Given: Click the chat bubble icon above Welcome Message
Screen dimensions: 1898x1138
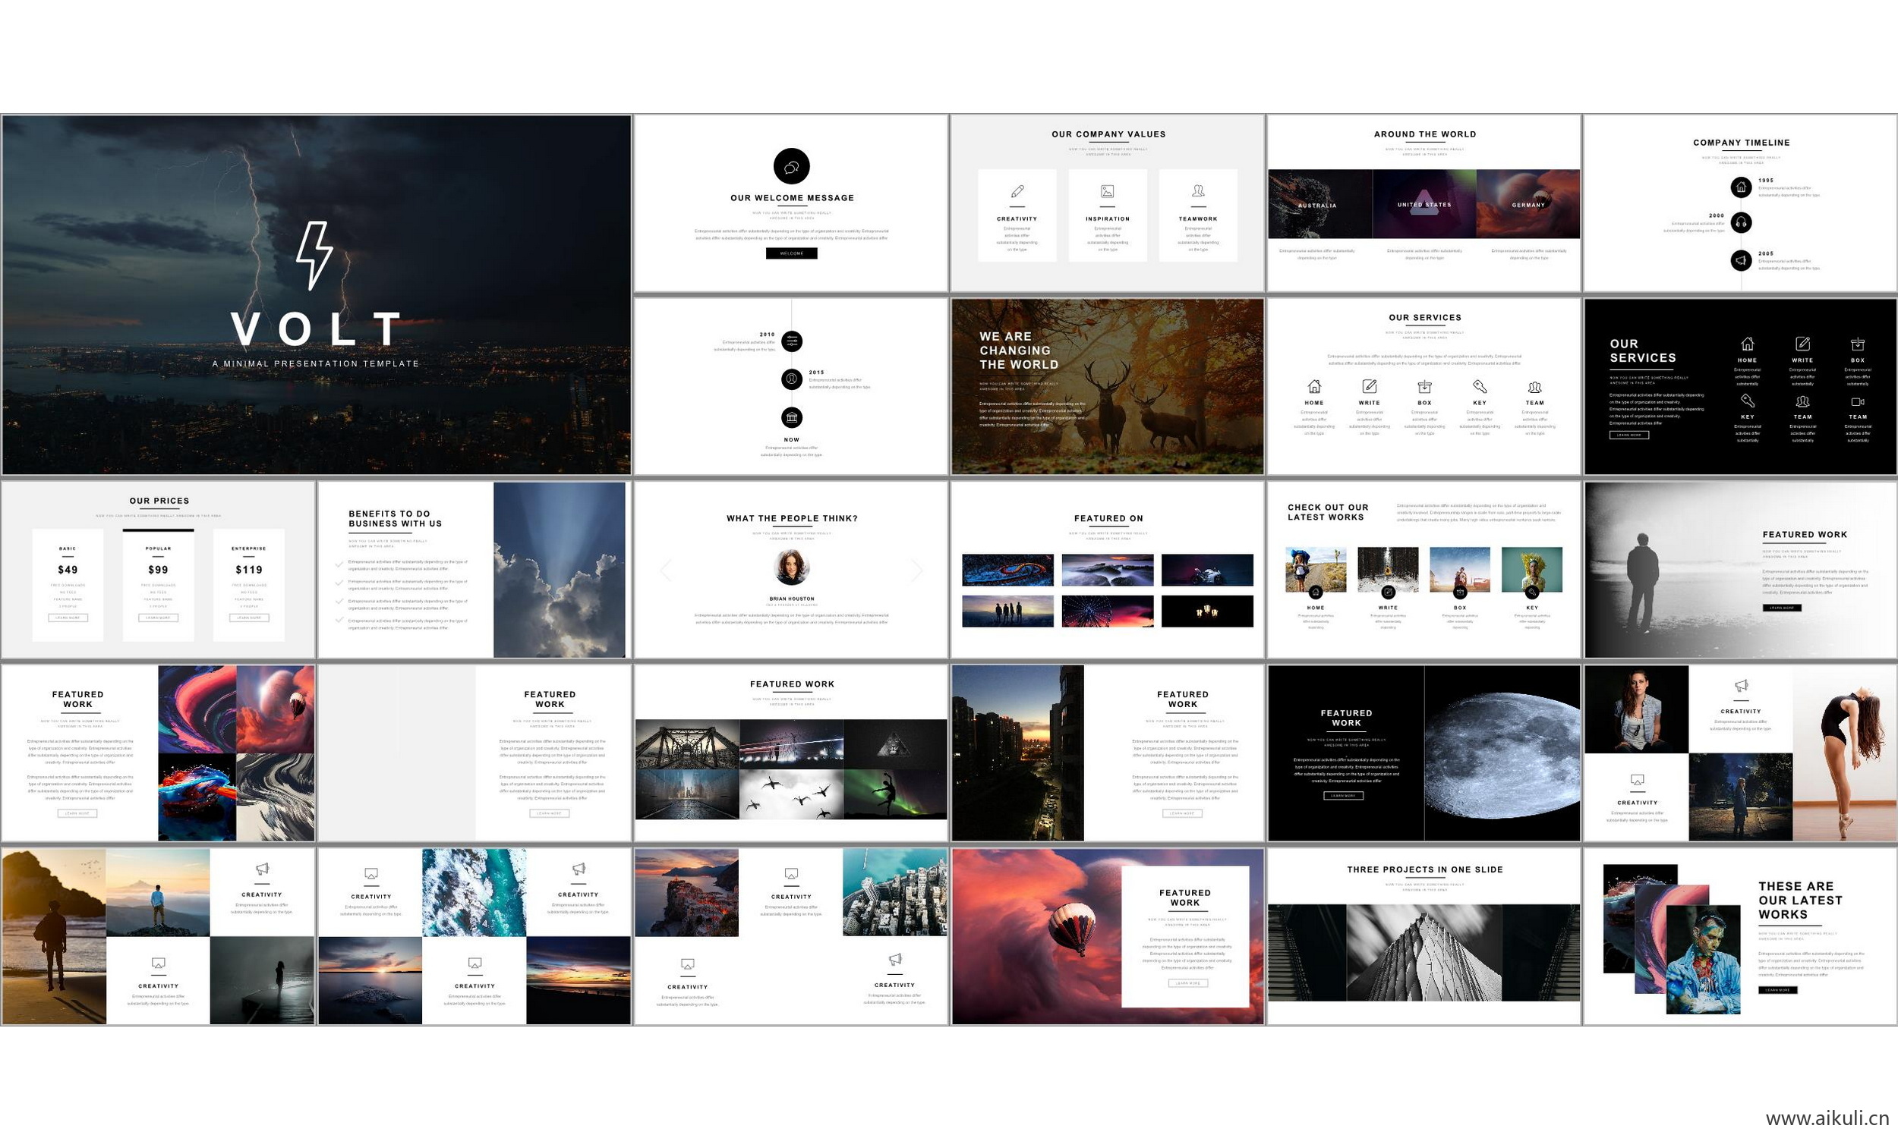Looking at the screenshot, I should point(791,166).
